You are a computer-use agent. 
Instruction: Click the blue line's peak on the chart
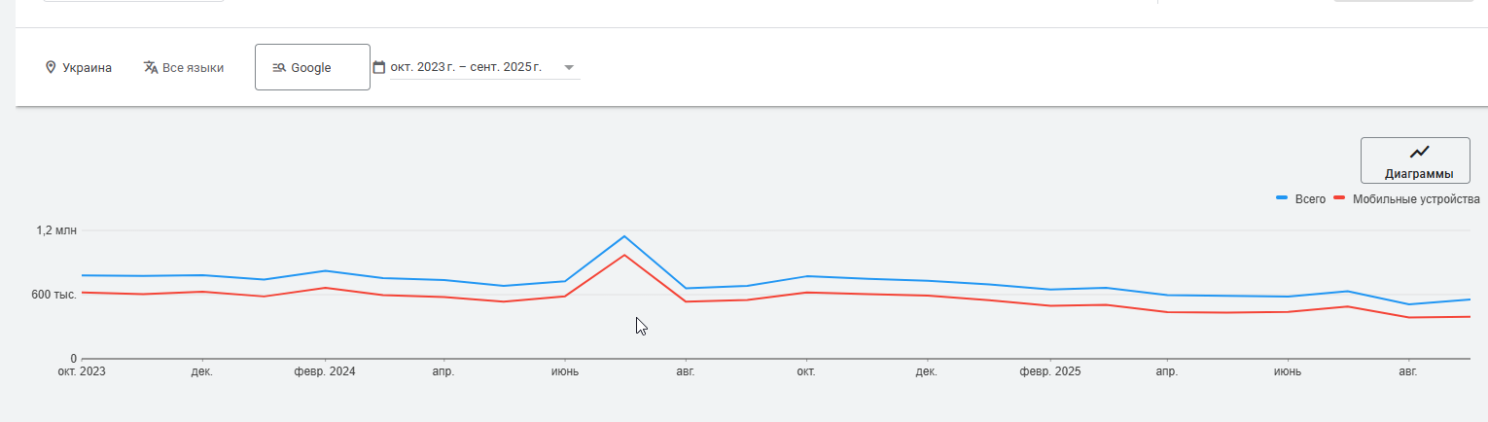click(624, 236)
